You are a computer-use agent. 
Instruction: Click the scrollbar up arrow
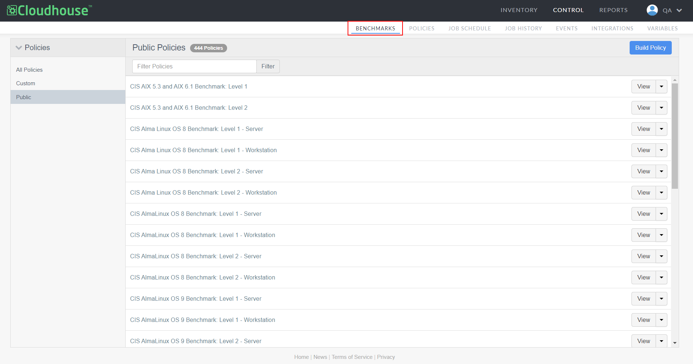tap(675, 80)
